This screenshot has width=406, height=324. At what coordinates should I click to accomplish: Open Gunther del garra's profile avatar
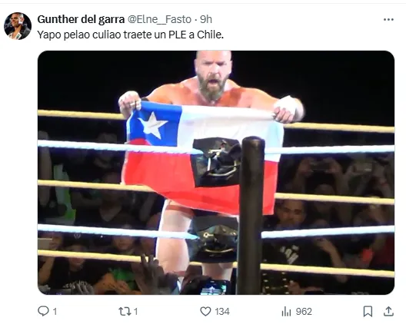[18, 26]
